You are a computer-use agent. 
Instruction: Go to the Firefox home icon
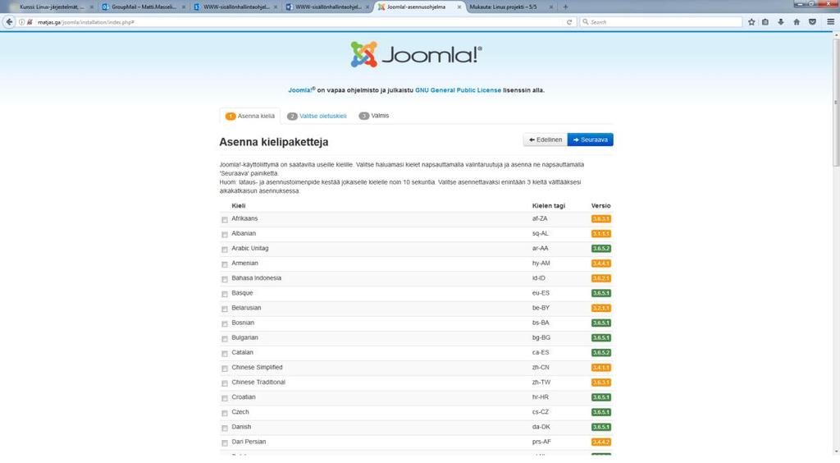tap(797, 22)
